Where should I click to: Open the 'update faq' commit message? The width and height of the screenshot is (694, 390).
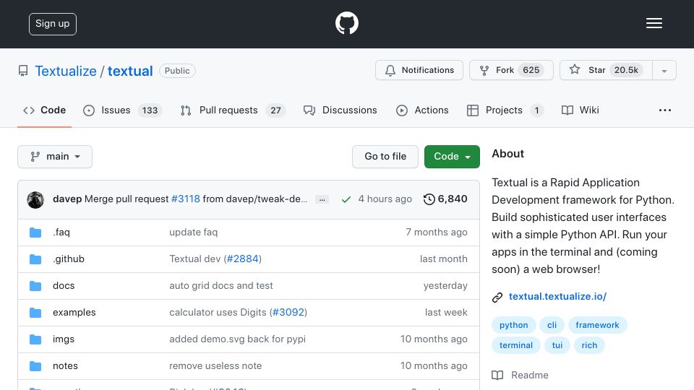pos(194,232)
